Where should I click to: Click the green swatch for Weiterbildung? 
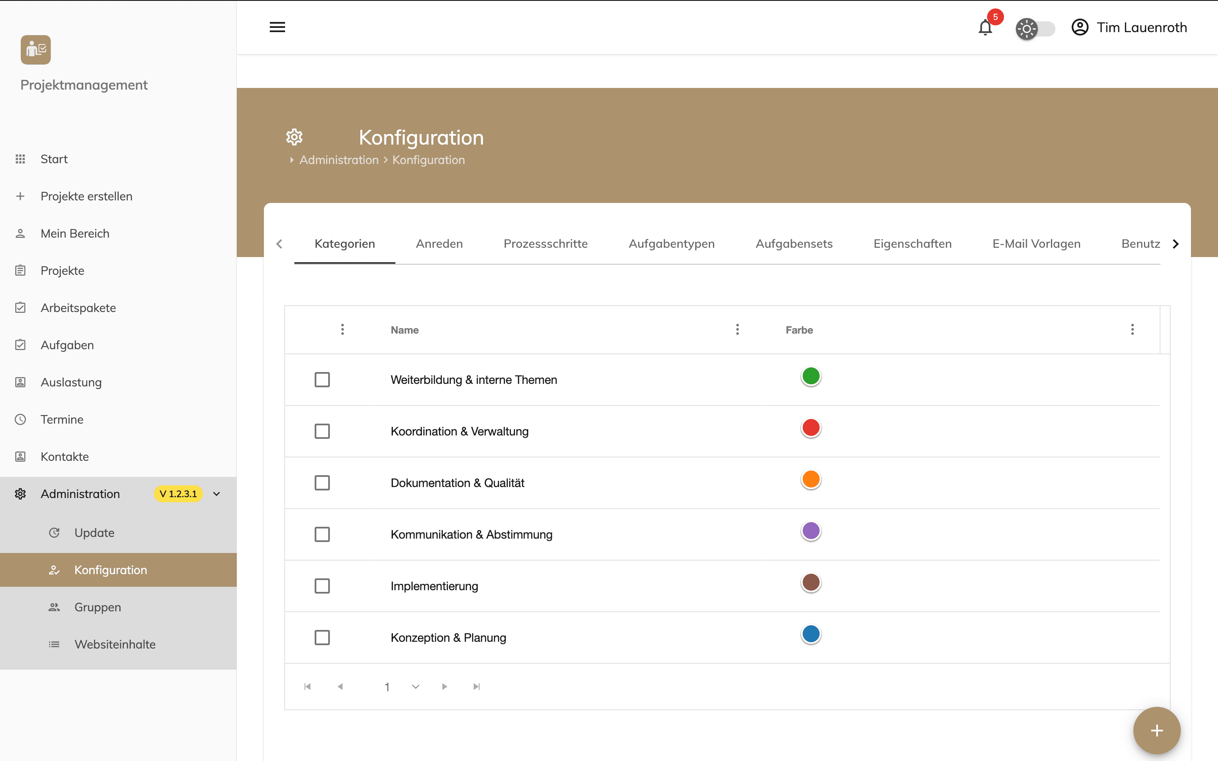811,376
